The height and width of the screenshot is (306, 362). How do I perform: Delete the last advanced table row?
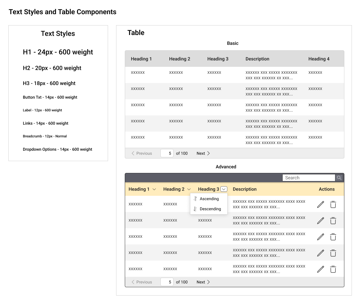click(333, 269)
